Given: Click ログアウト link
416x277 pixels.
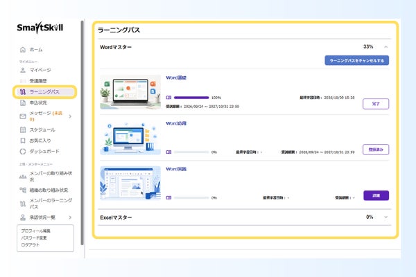Looking at the screenshot, I should click(30, 244).
